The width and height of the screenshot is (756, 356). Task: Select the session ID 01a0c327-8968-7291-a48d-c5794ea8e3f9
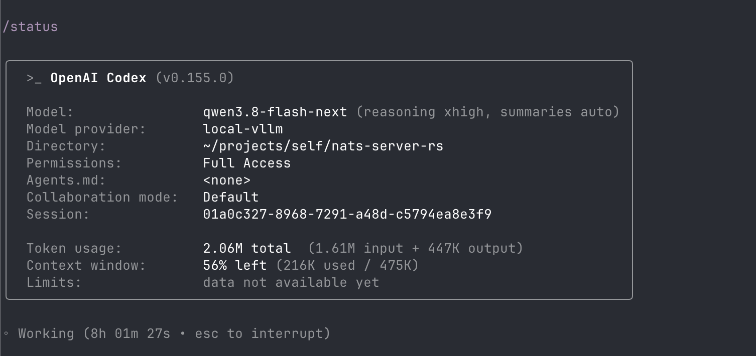point(347,215)
